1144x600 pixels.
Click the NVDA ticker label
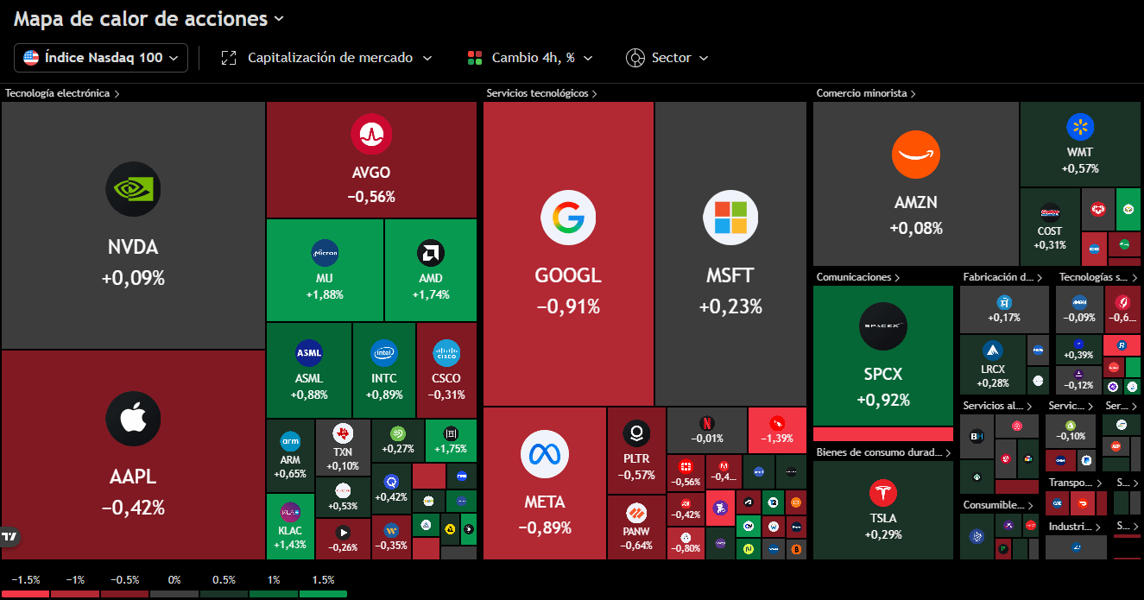click(133, 248)
